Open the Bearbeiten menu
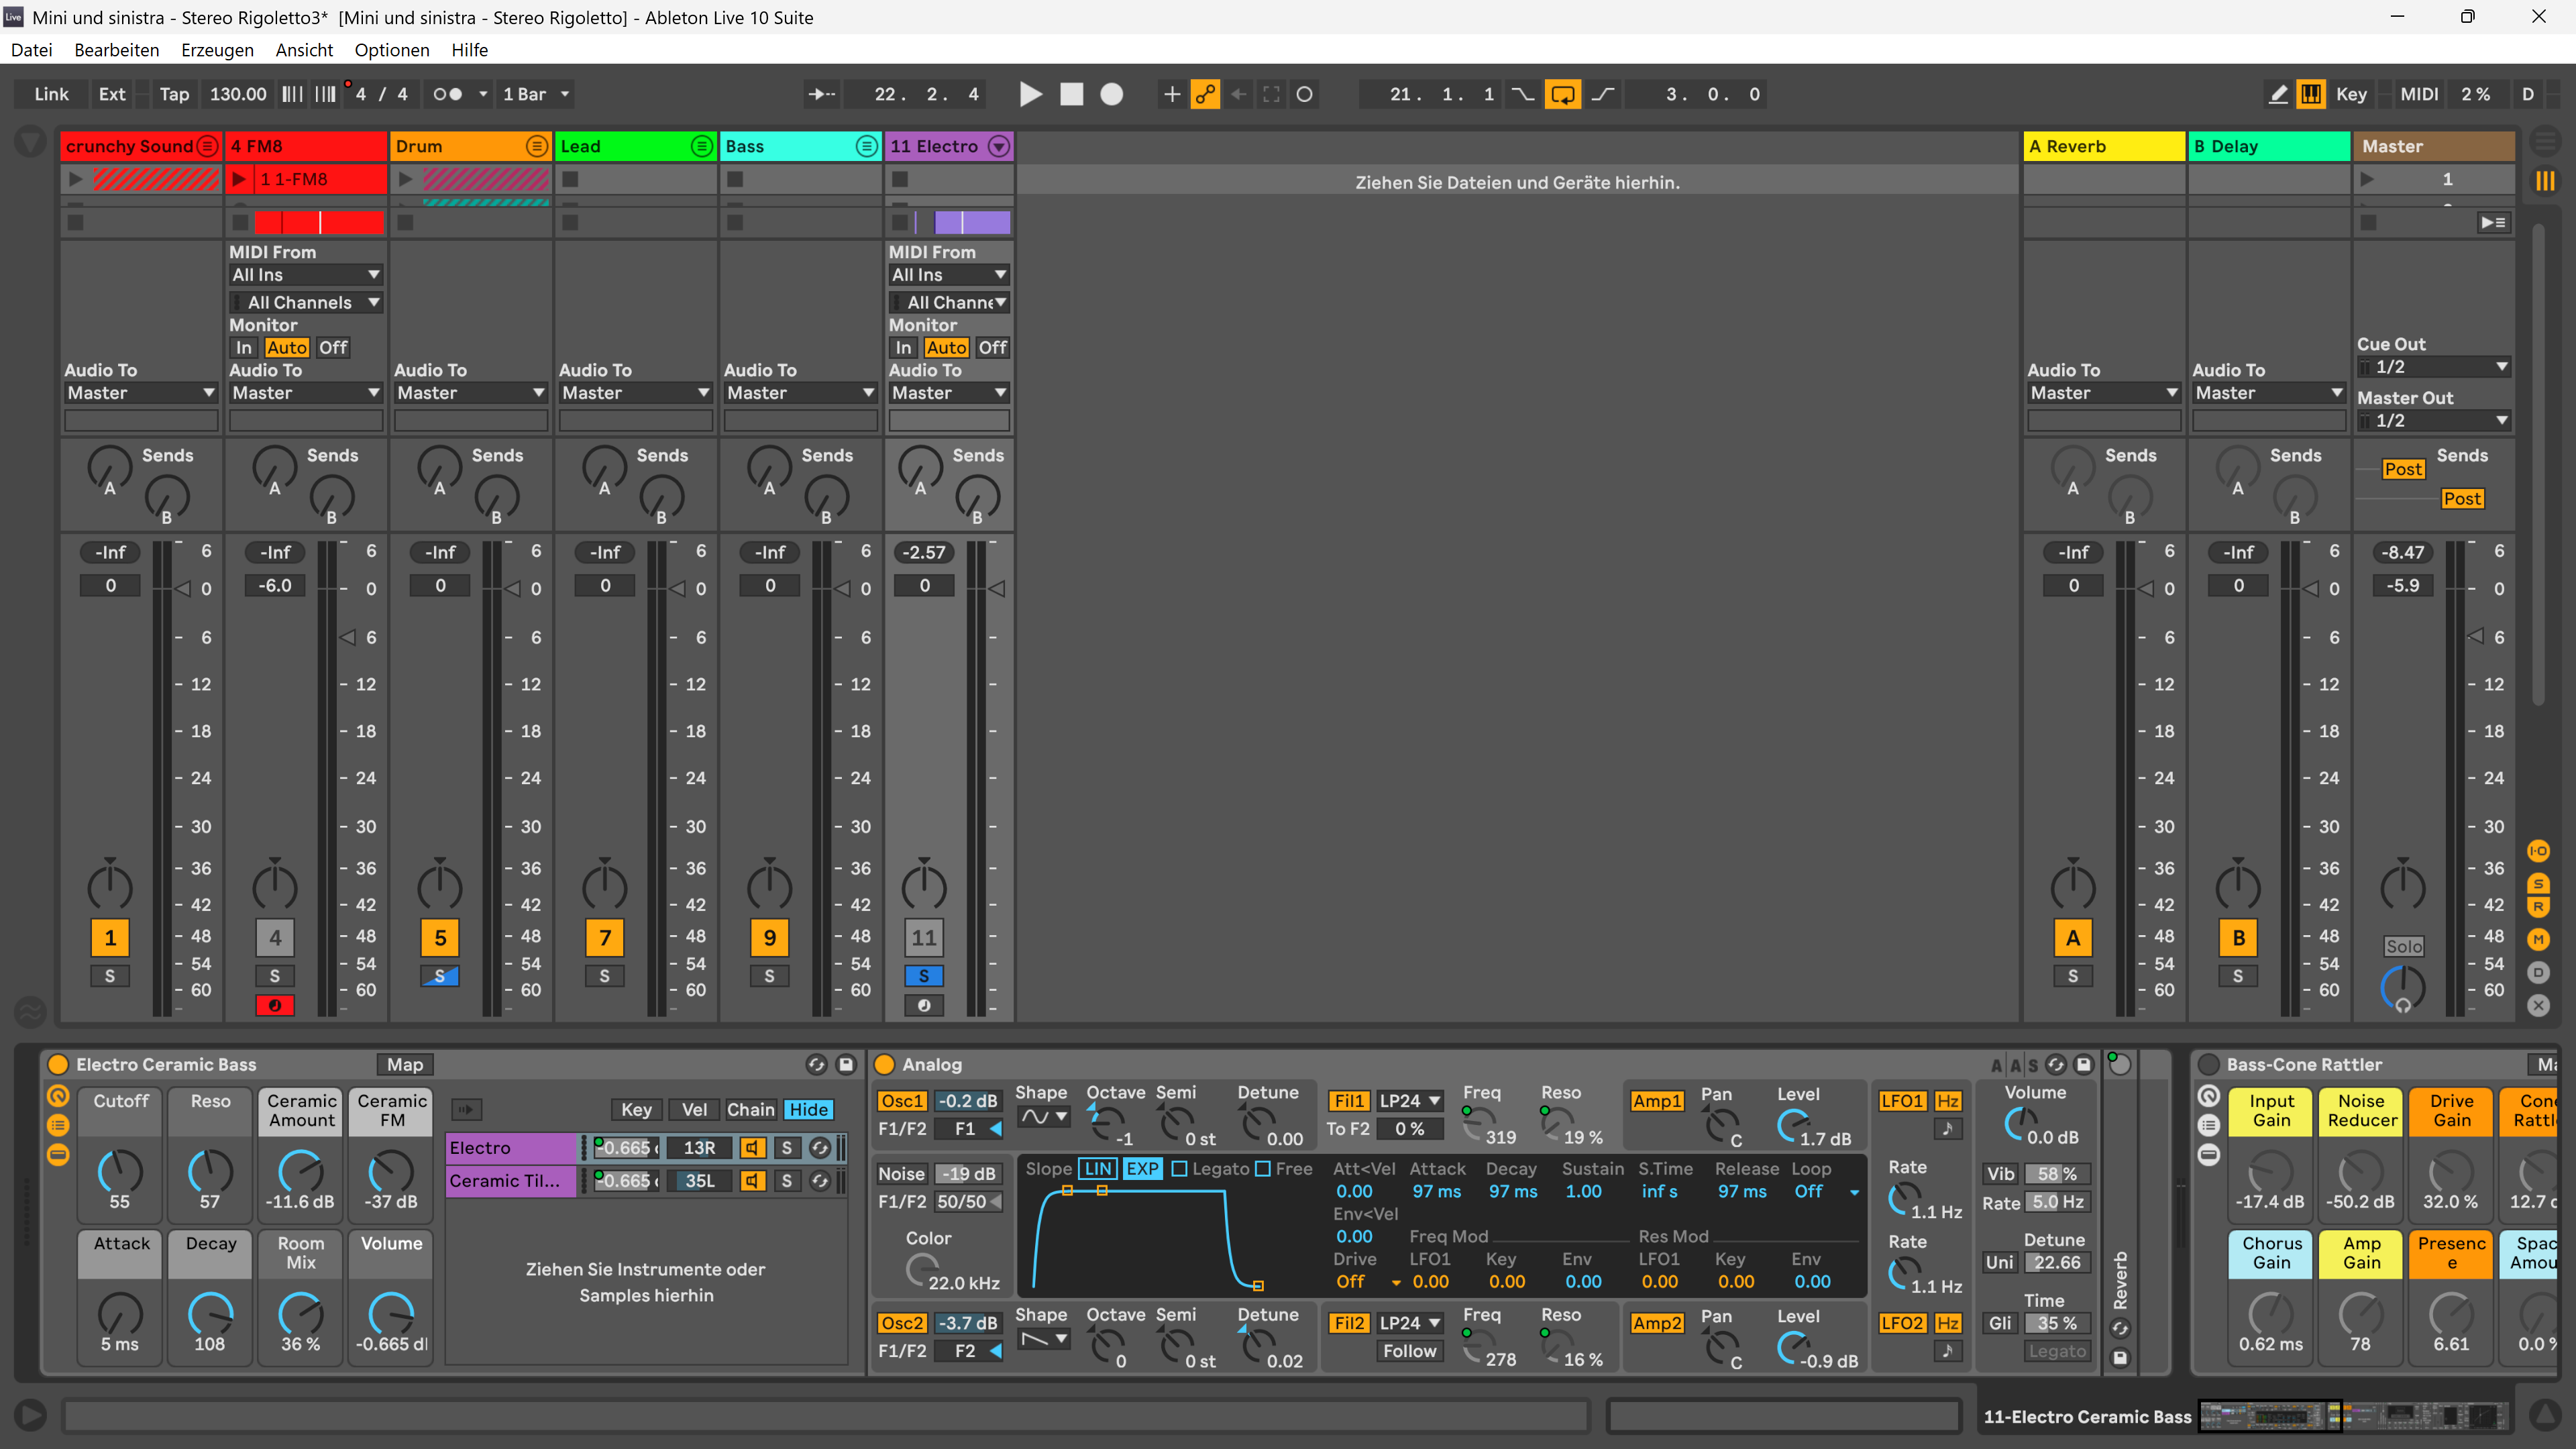 [116, 50]
